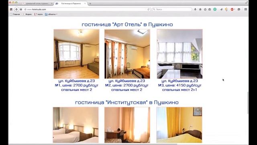
Task: Open heading 'гостиница "Институтская" в Пушкино'
Action: point(127,102)
